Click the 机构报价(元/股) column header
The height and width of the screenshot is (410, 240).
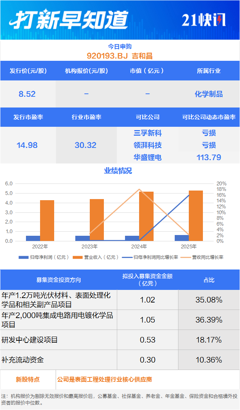click(86, 71)
